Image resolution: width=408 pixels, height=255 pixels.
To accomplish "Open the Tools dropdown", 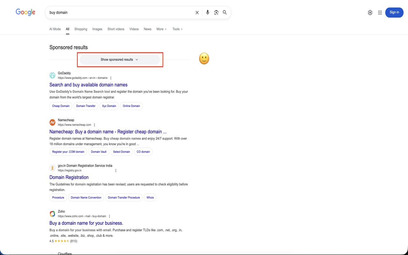I will pyautogui.click(x=178, y=29).
